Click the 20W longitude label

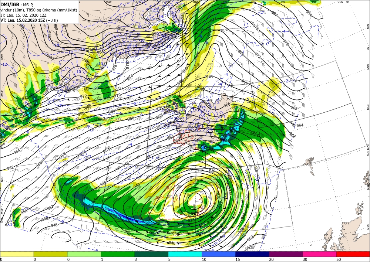(x=195, y=2)
